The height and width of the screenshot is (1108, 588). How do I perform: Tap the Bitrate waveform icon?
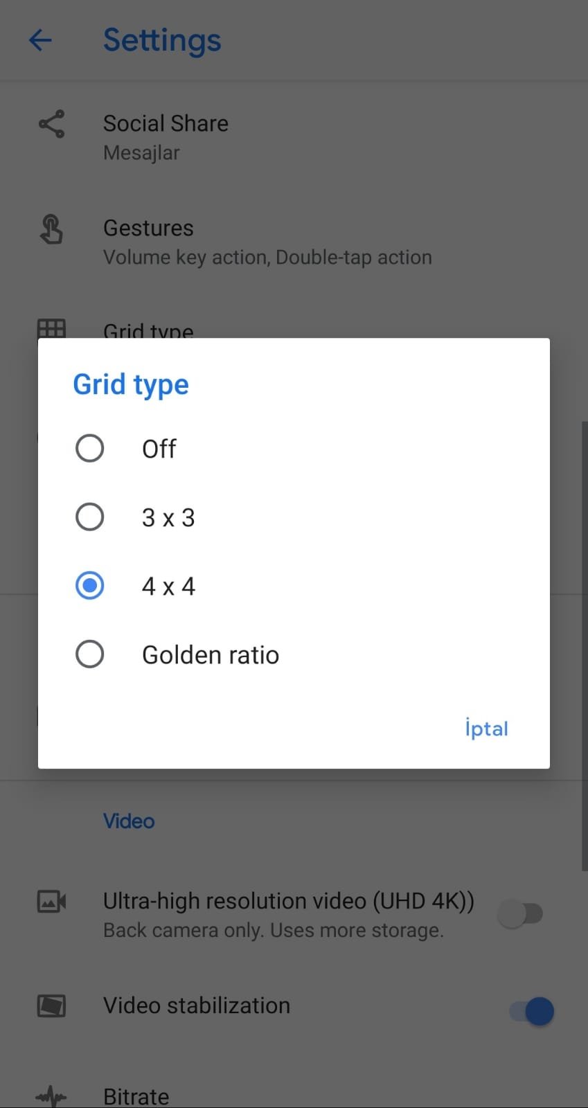(51, 1096)
